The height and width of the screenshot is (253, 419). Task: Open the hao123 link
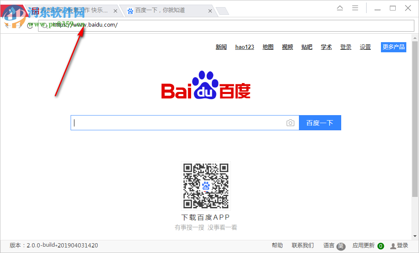click(x=244, y=47)
